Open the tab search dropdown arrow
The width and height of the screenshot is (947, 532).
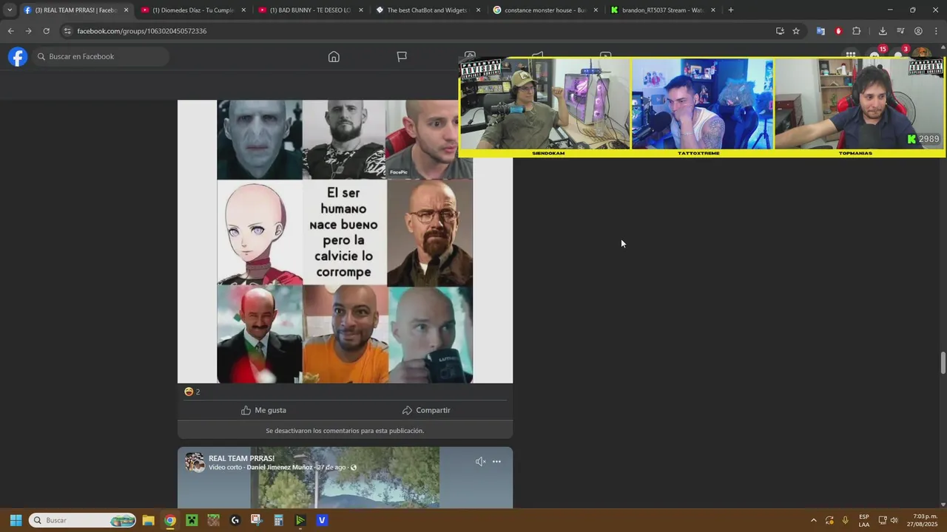[x=10, y=10]
